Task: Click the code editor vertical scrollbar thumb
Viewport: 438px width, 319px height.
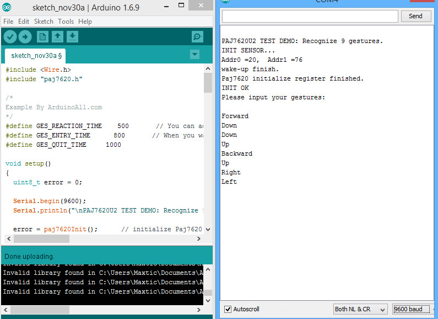Action: 208,83
